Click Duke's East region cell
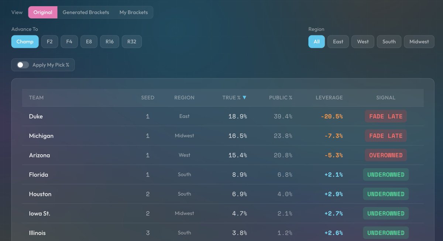 (184, 116)
